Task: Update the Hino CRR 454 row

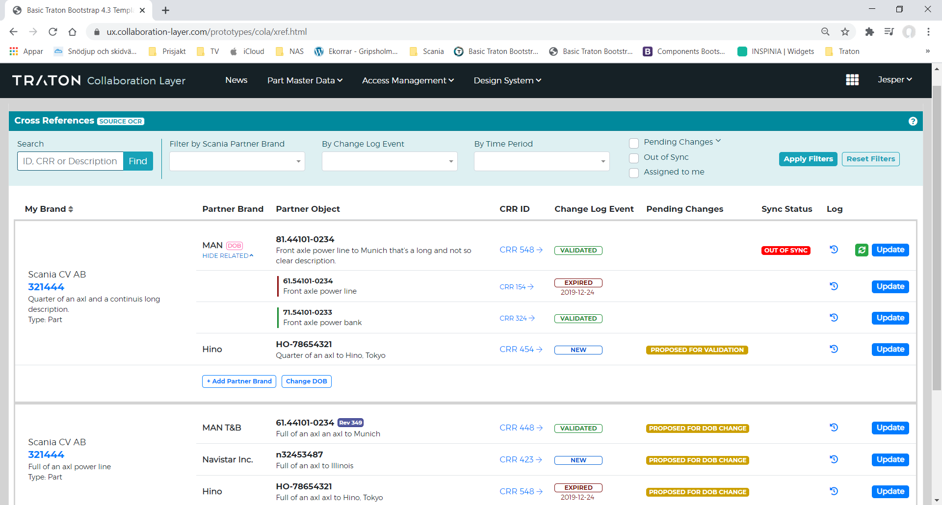Action: click(890, 350)
